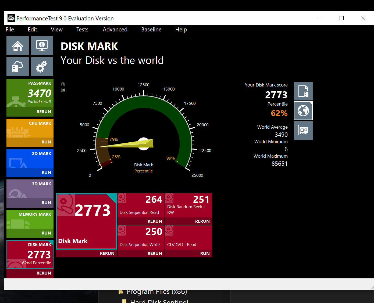Select the PASSMARK 3470 tile
Image resolution: width=374 pixels, height=303 pixels.
(30, 93)
